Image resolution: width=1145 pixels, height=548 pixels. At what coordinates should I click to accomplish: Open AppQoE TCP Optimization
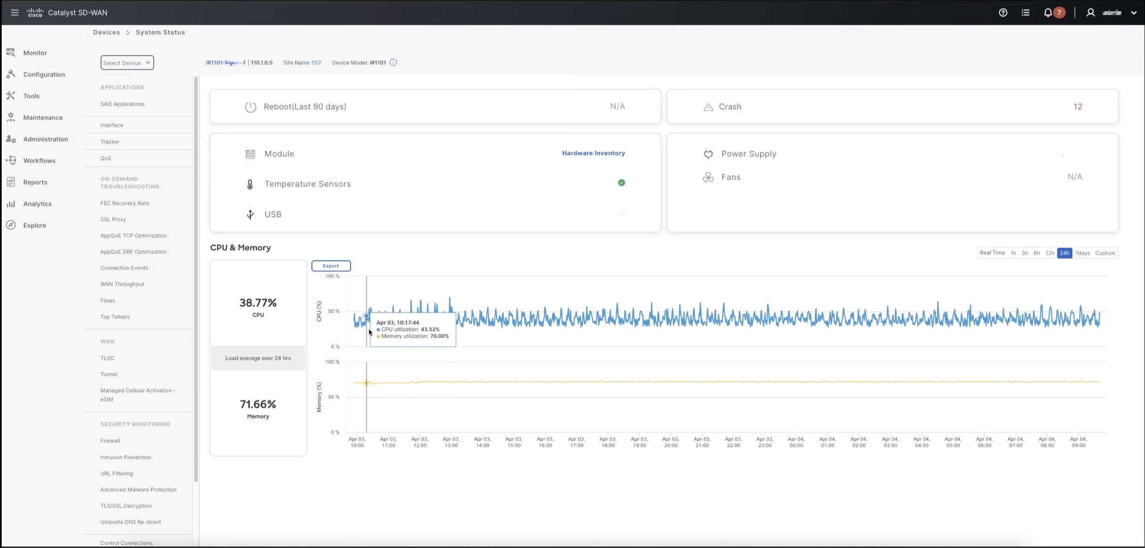click(x=133, y=235)
